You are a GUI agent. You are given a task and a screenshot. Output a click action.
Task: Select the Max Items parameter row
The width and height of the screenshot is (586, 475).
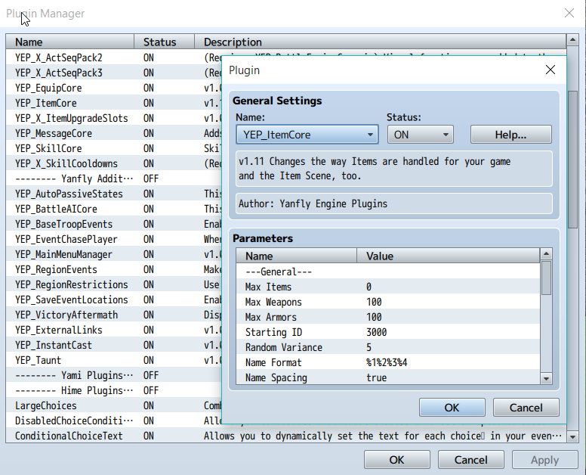(x=388, y=287)
